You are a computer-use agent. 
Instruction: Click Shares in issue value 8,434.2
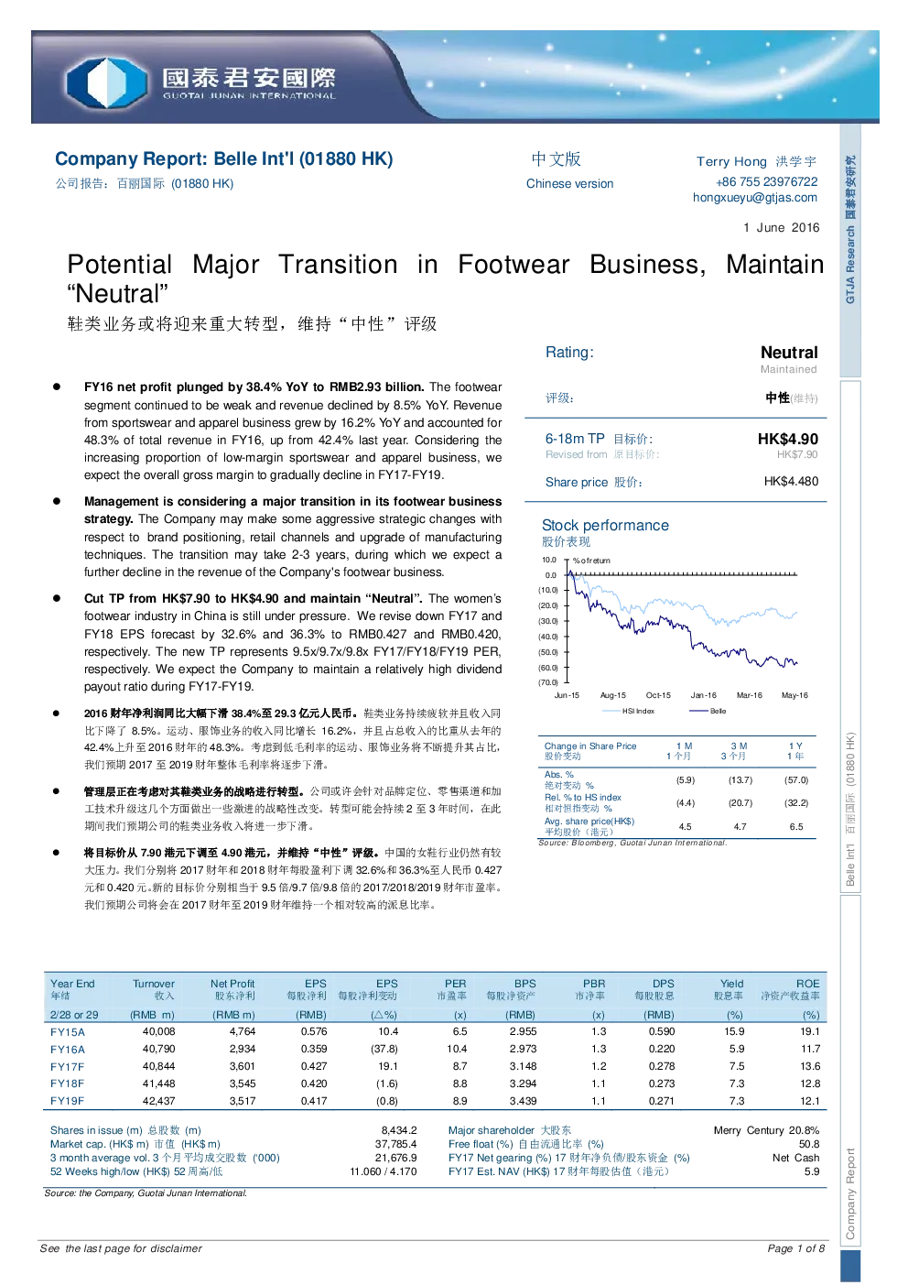pyautogui.click(x=399, y=1130)
